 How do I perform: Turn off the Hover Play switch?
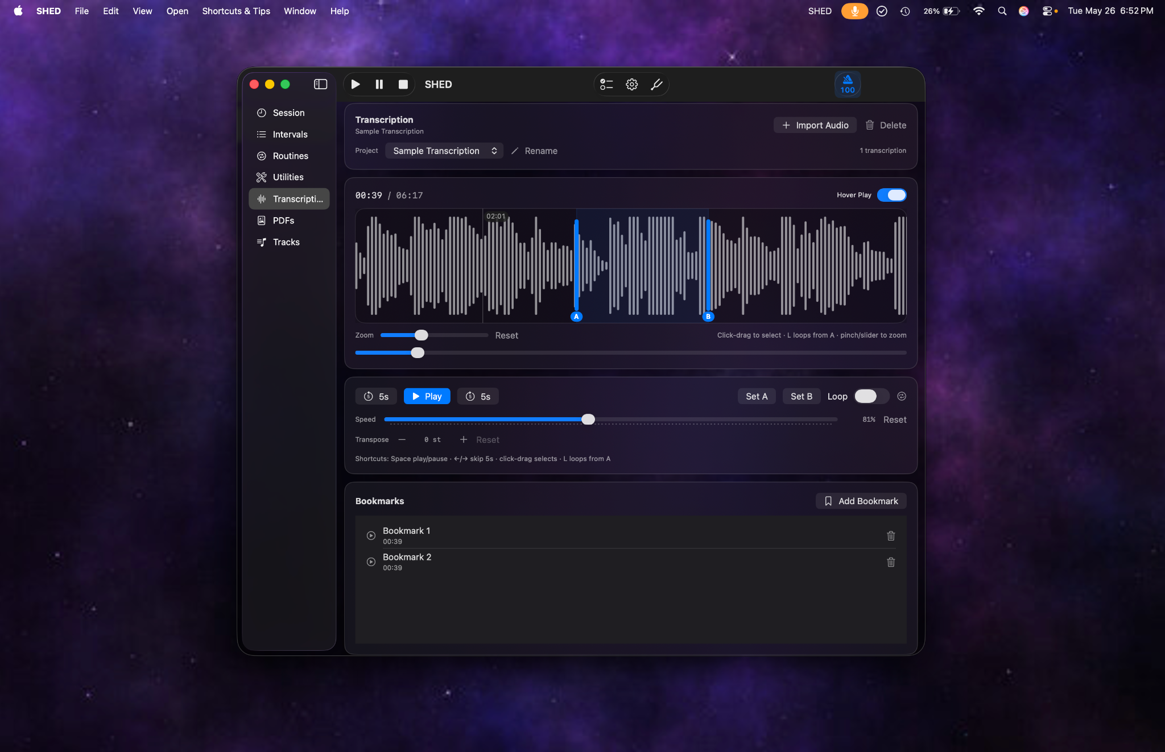891,195
